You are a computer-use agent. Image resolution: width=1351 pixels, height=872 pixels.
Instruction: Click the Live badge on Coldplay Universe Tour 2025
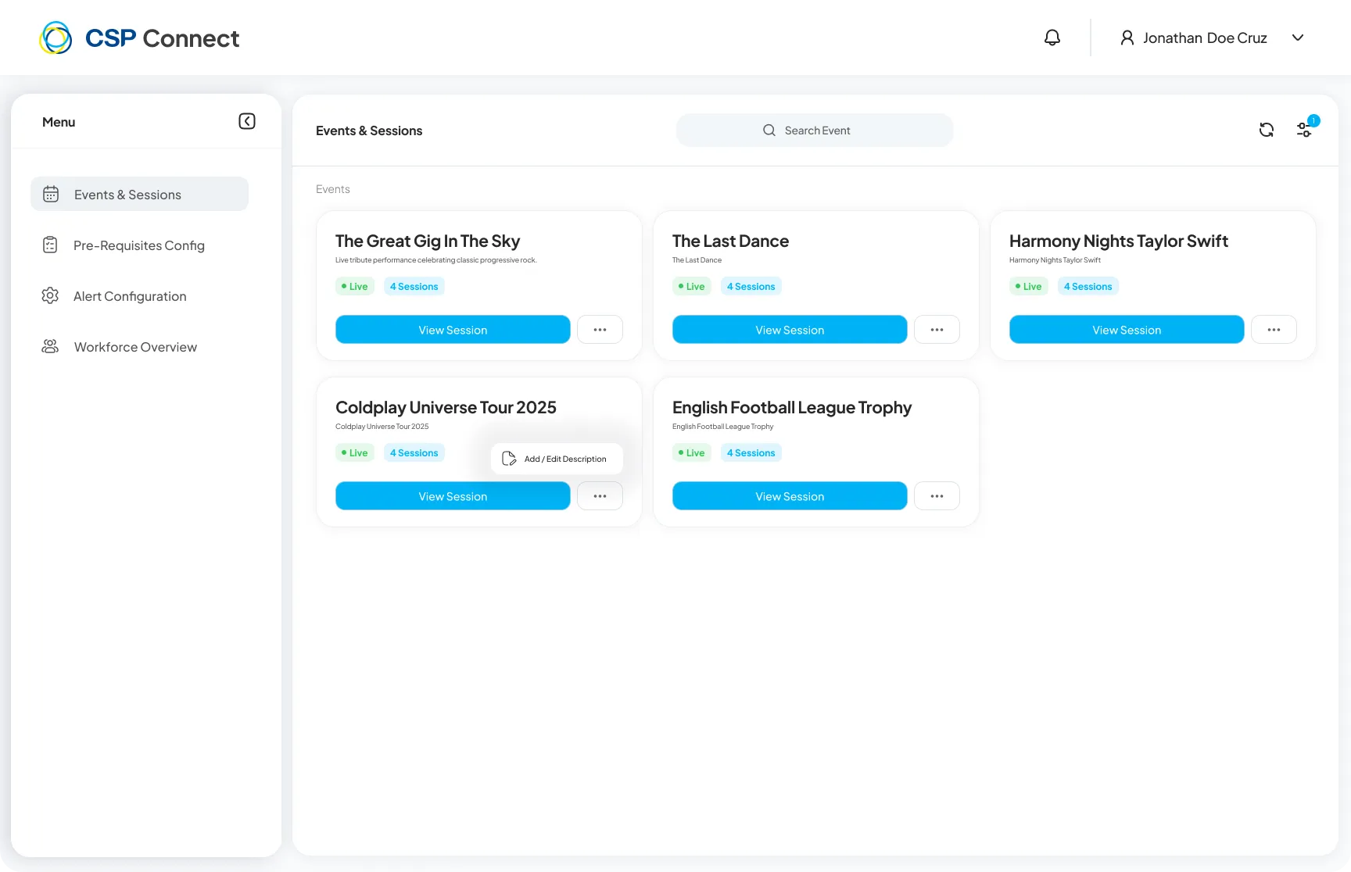355,453
